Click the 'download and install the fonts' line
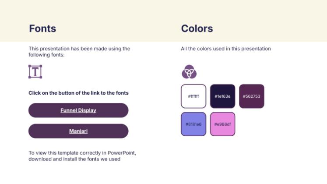 74,159
